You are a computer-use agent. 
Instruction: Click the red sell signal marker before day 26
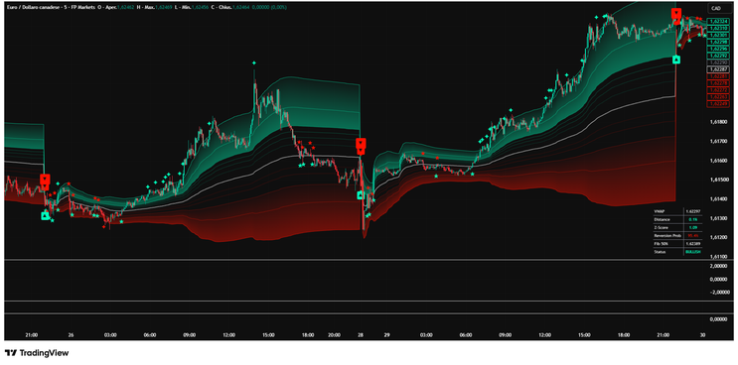point(45,179)
